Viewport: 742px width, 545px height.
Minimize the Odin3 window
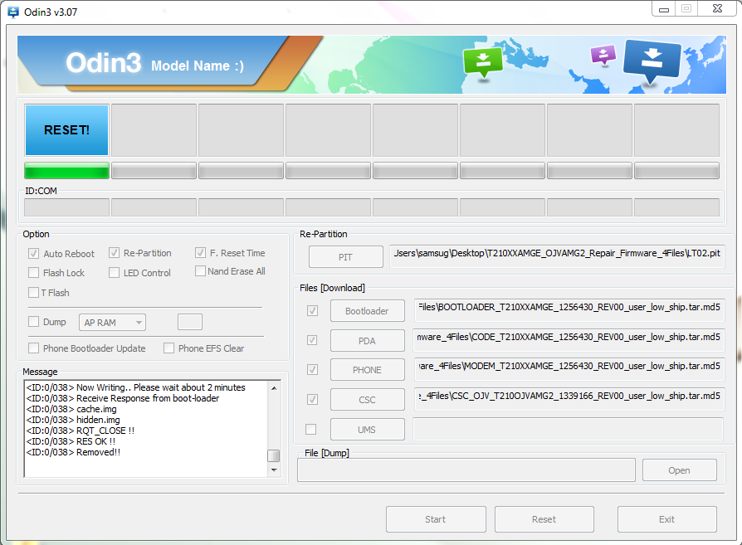(x=664, y=9)
